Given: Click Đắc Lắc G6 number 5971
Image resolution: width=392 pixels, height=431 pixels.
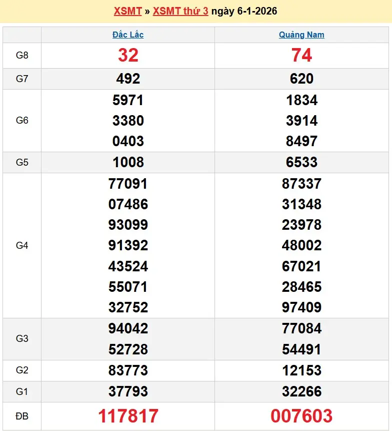Looking at the screenshot, I should (x=128, y=100).
